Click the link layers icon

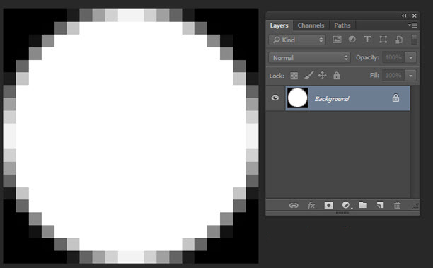294,205
